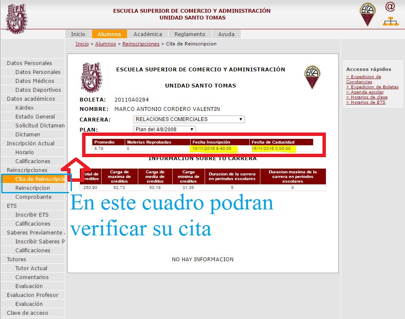The height and width of the screenshot is (319, 405).
Task: Follow the Alumnos breadcrumb link
Action: click(x=106, y=44)
